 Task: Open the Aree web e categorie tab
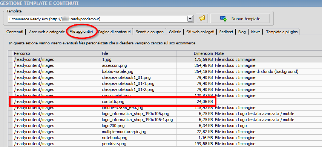point(47,32)
